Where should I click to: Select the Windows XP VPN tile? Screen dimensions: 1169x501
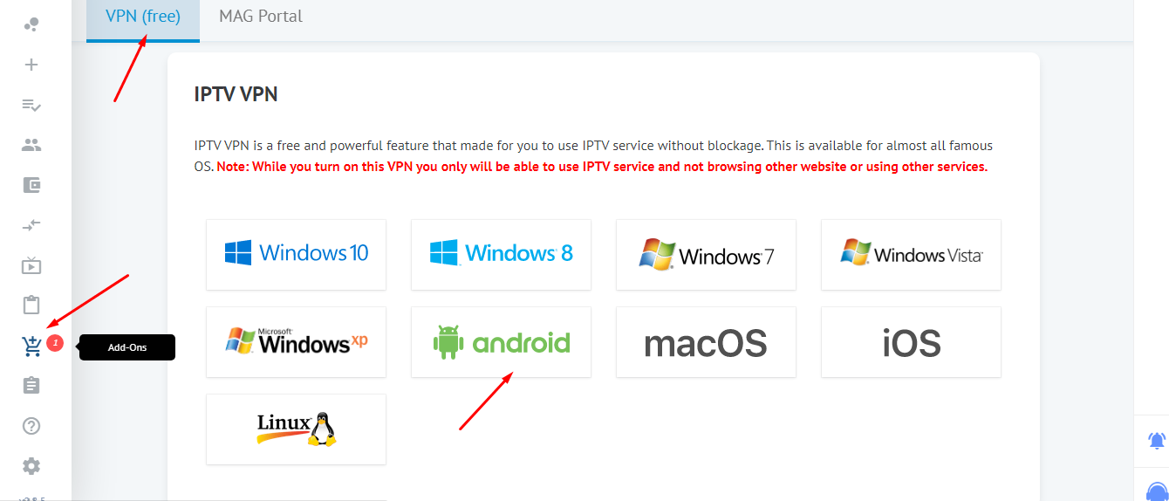[x=296, y=342]
